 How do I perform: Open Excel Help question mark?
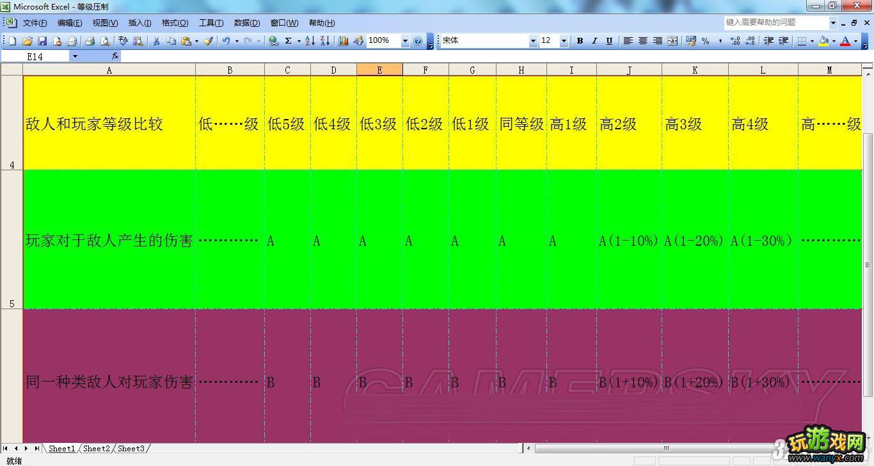tap(418, 41)
